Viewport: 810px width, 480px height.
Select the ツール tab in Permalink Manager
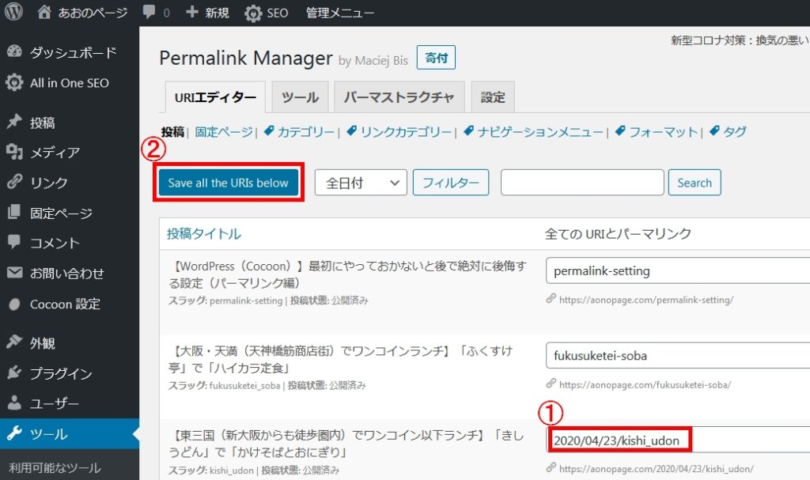click(299, 96)
